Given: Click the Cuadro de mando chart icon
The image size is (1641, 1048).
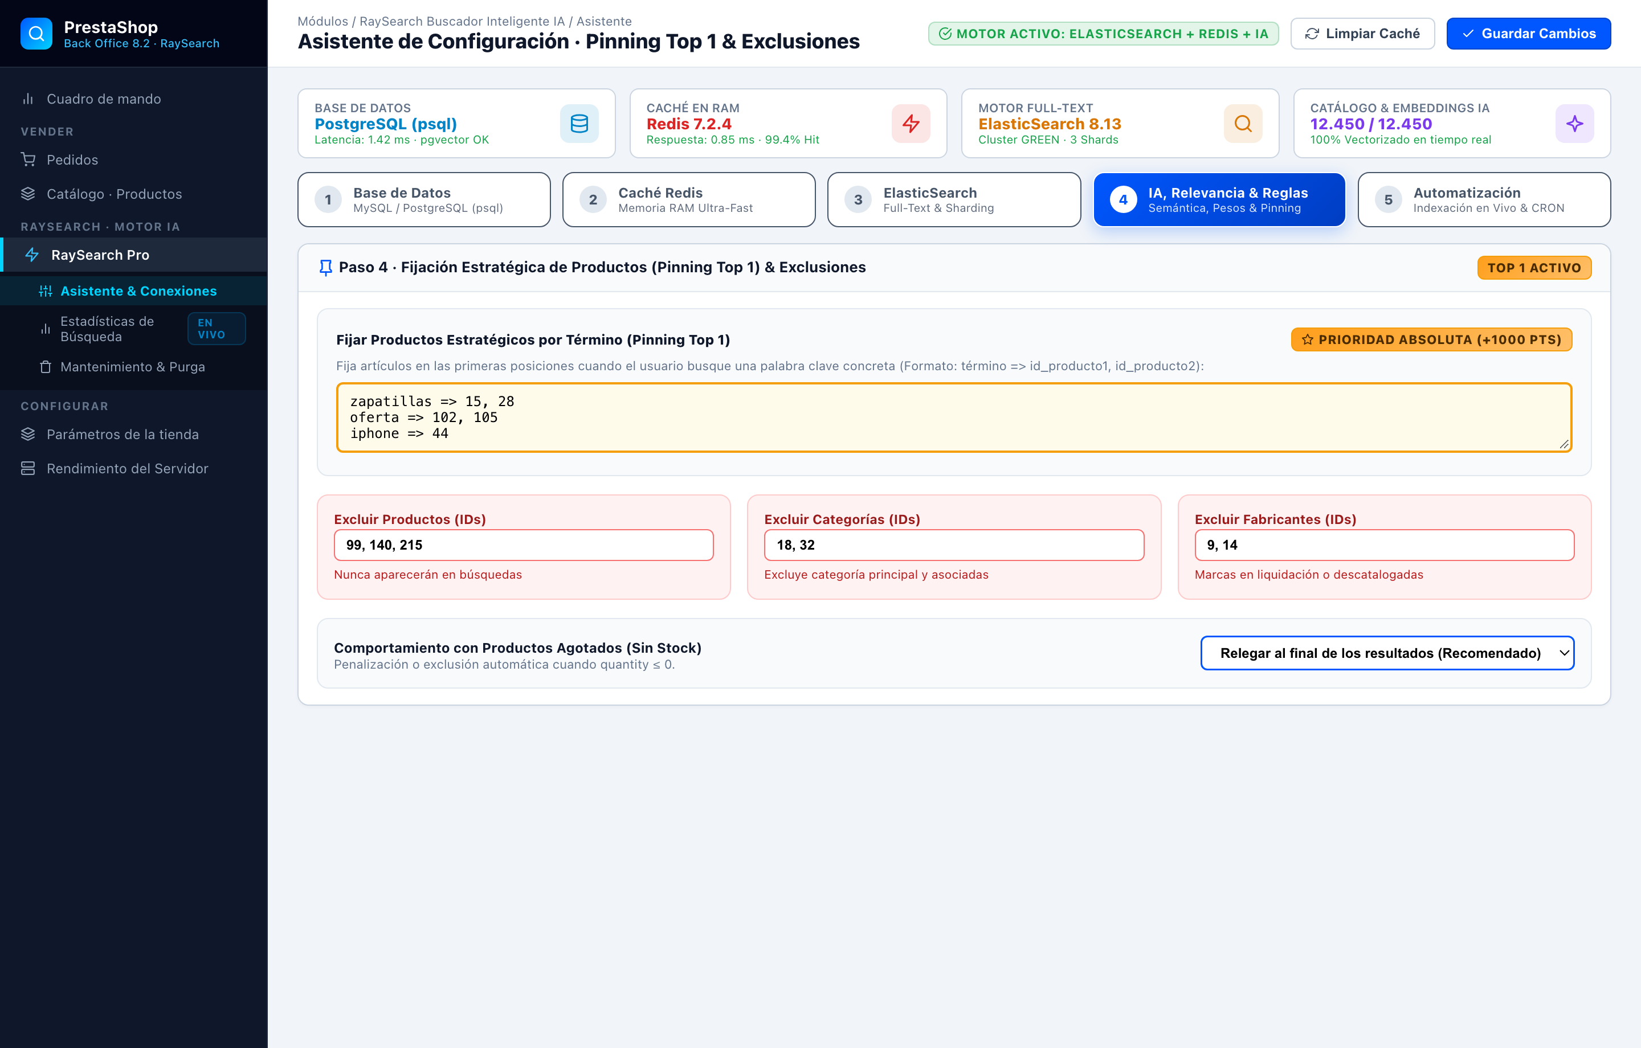Looking at the screenshot, I should point(28,99).
